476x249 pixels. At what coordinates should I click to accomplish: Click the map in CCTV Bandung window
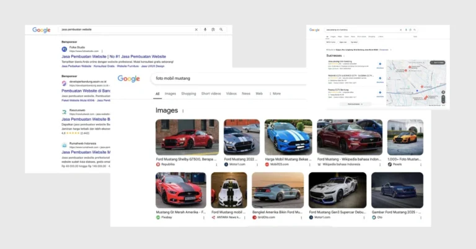(x=416, y=83)
